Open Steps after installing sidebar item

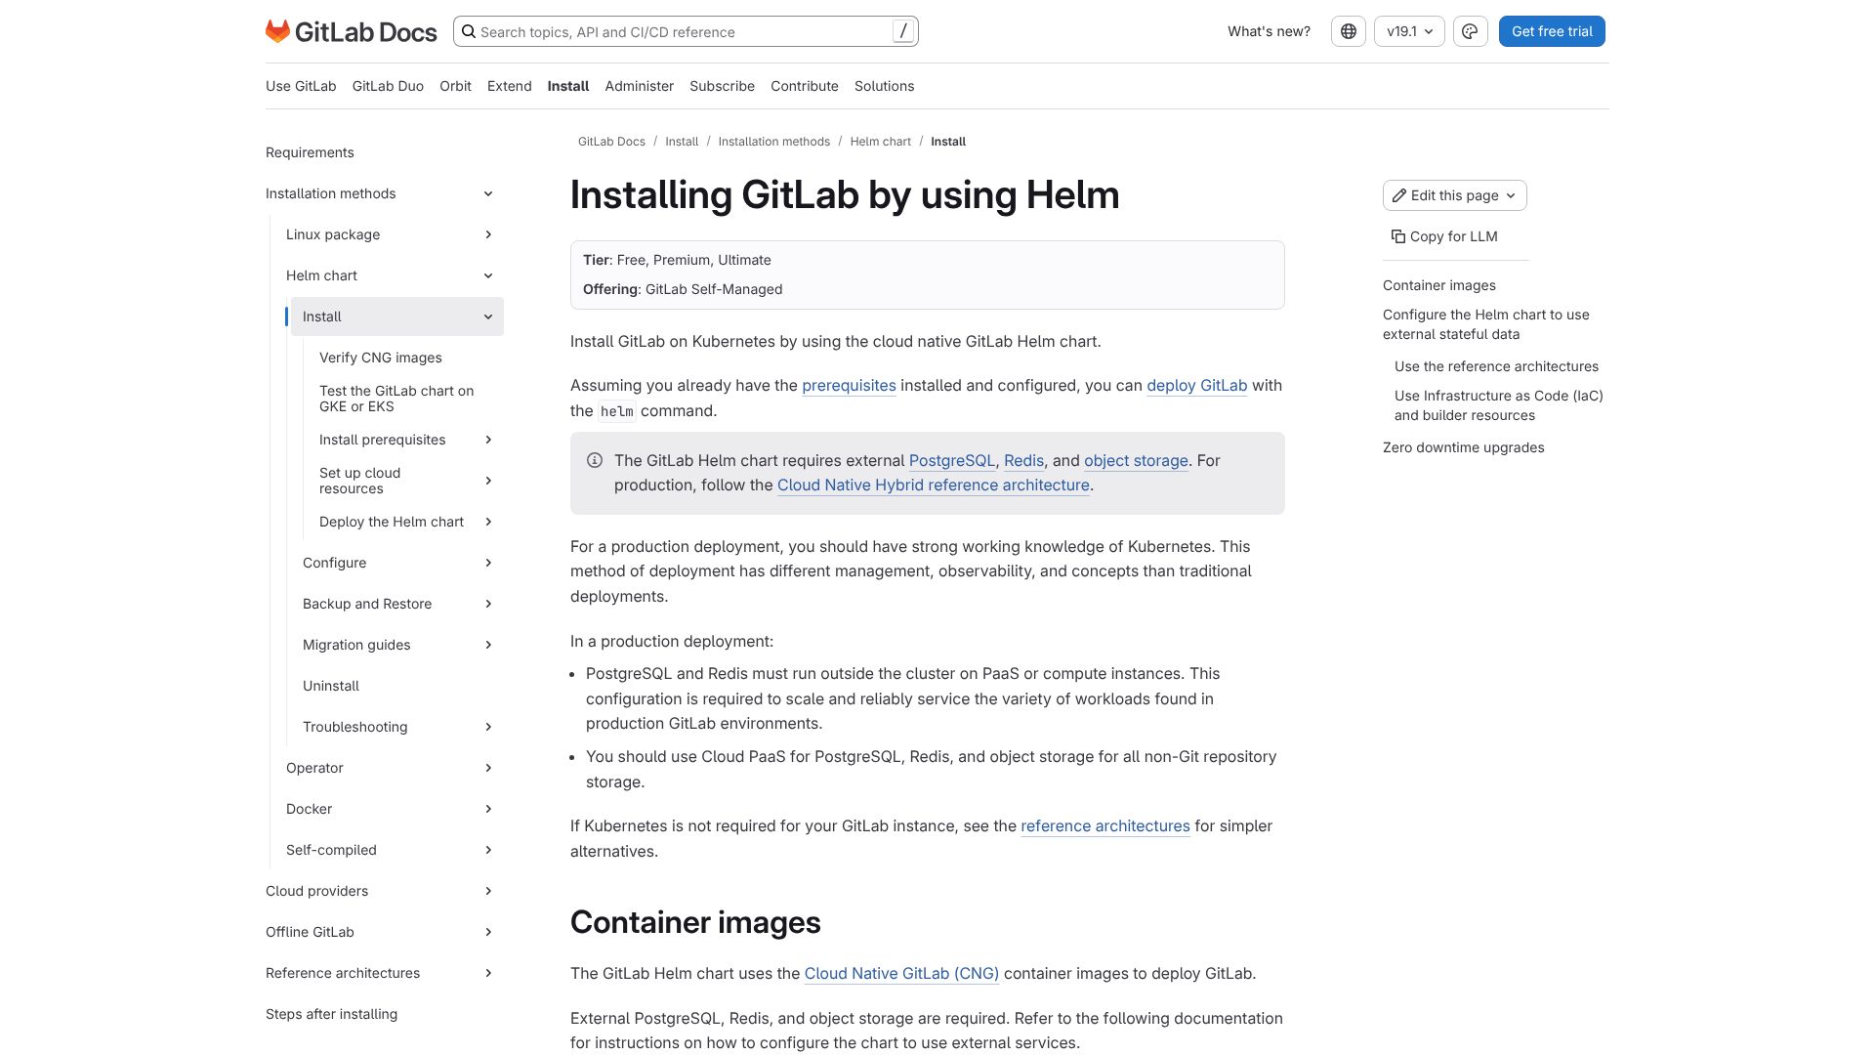331,1014
